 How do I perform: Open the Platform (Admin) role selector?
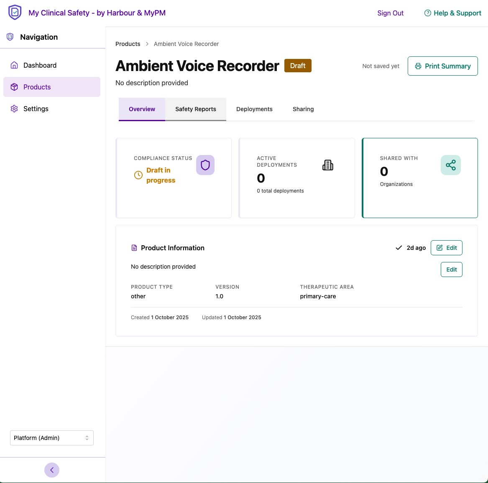pyautogui.click(x=52, y=437)
